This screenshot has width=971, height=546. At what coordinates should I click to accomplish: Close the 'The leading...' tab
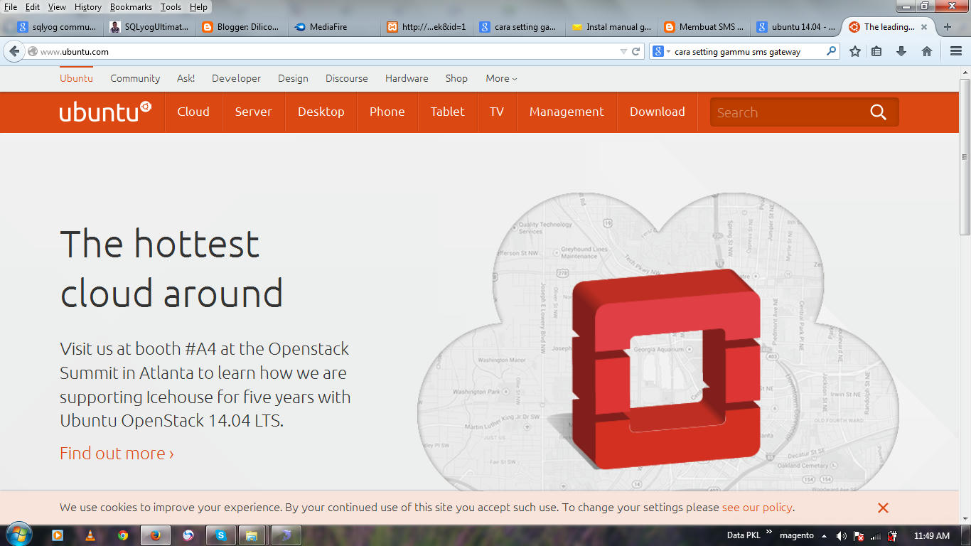(x=924, y=27)
